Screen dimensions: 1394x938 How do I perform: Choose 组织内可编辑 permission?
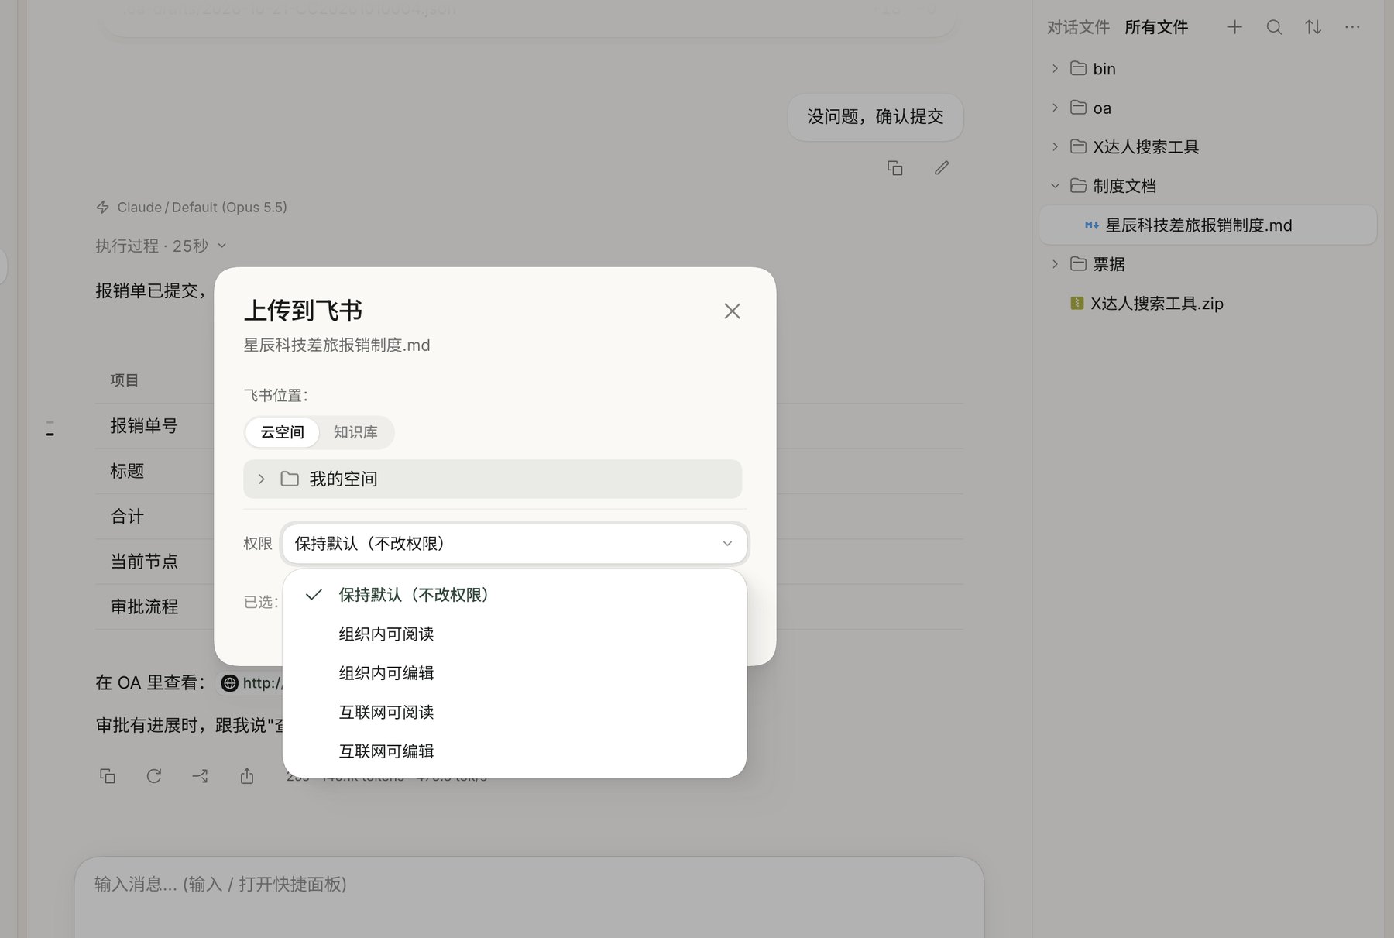[514, 673]
